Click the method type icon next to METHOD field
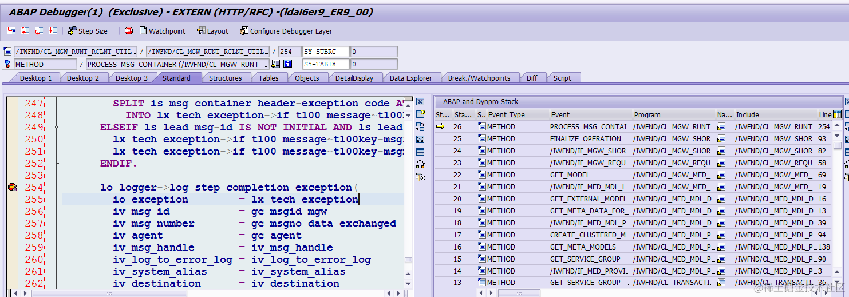Viewport: 849px width, 297px height. click(x=7, y=64)
